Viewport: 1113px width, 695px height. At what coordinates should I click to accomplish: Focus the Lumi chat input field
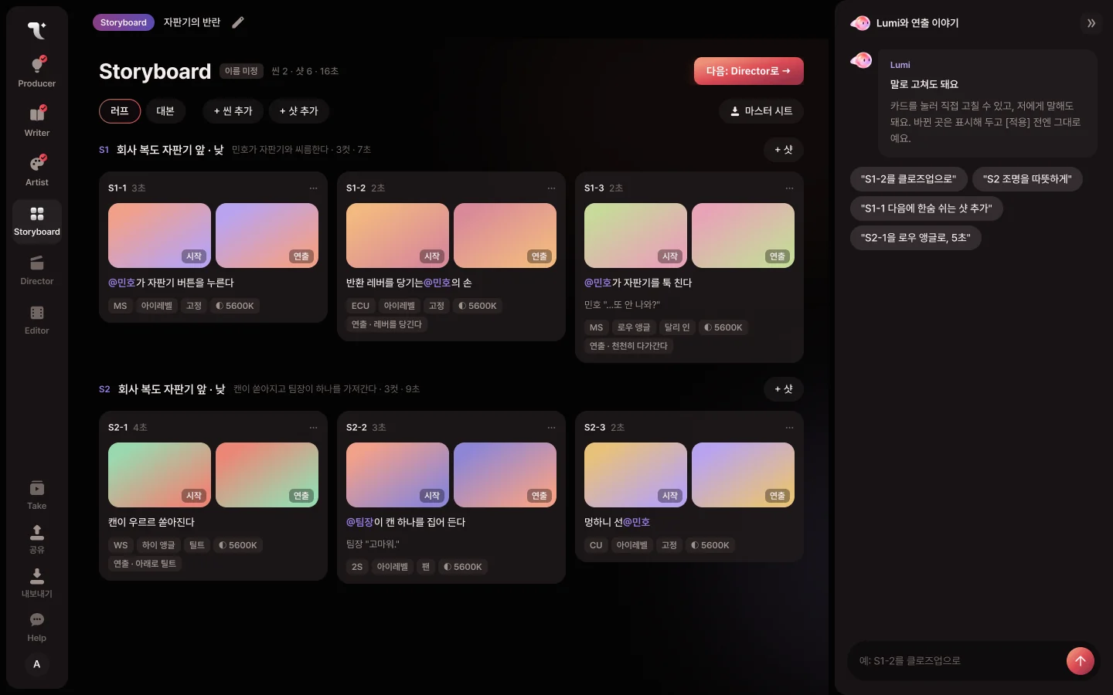(x=957, y=661)
